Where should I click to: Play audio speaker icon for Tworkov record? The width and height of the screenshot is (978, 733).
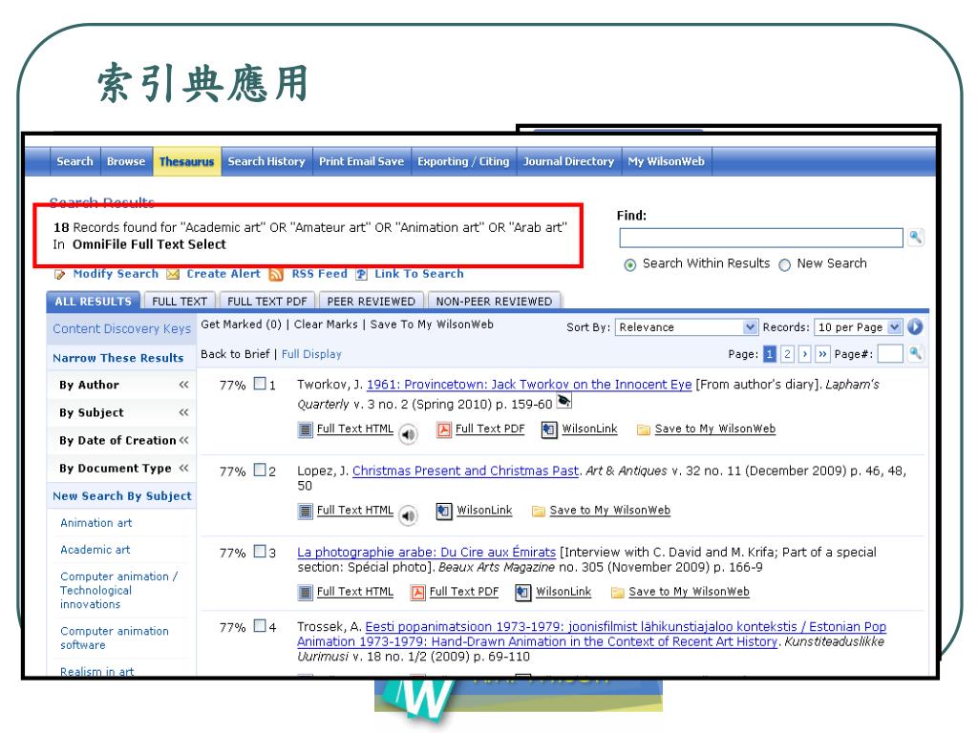pyautogui.click(x=408, y=434)
